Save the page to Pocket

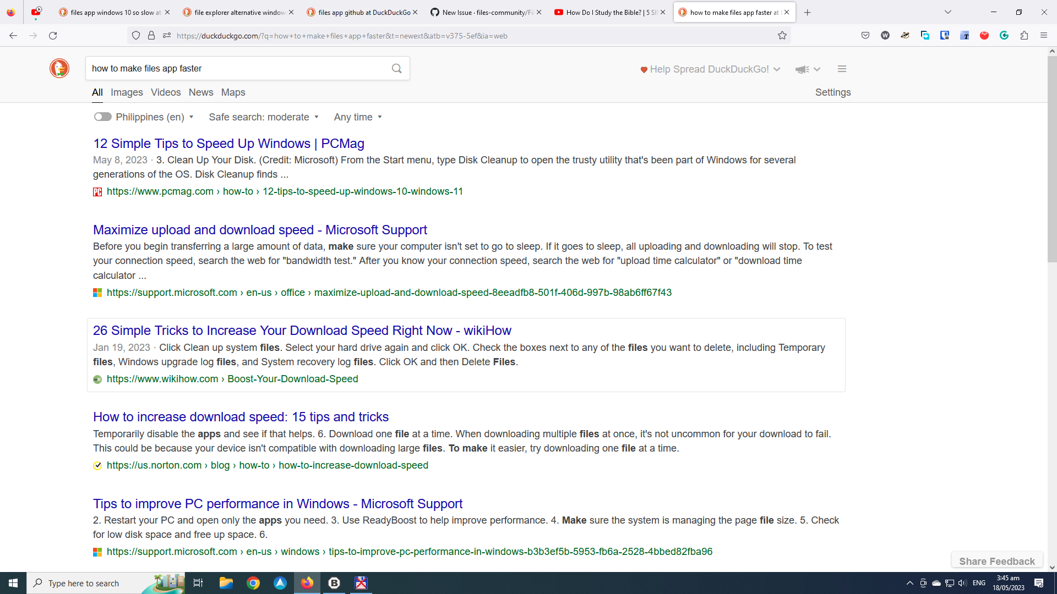(865, 35)
